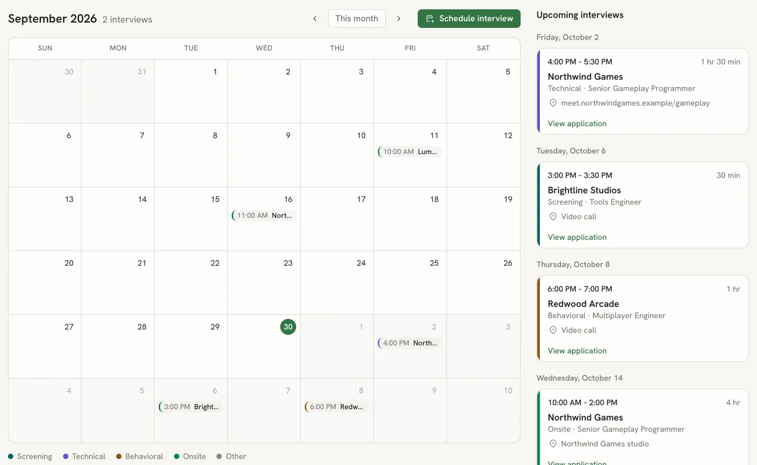Click the Friday, October 2 date header
Viewport: 757px width, 465px height.
coord(567,37)
